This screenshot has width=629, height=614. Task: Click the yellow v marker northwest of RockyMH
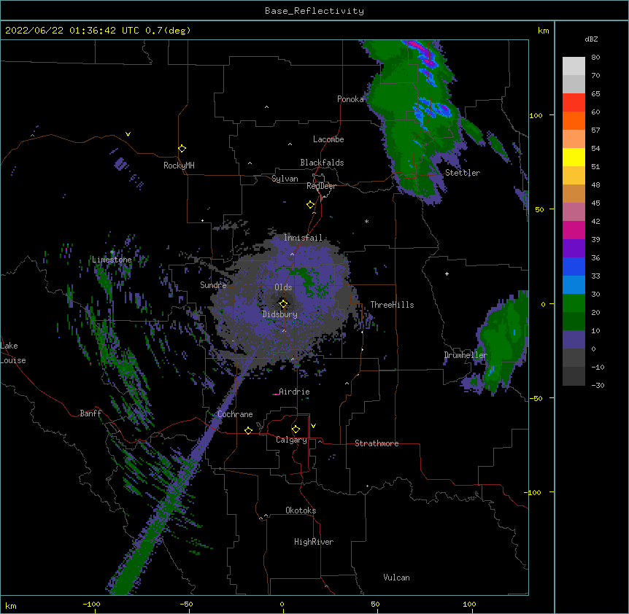click(x=128, y=134)
